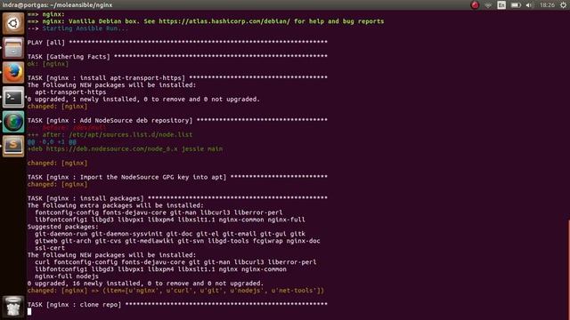Viewport: 570px width, 320px height.
Task: Click the deb.nodesource.com repository URL line
Action: click(125, 148)
